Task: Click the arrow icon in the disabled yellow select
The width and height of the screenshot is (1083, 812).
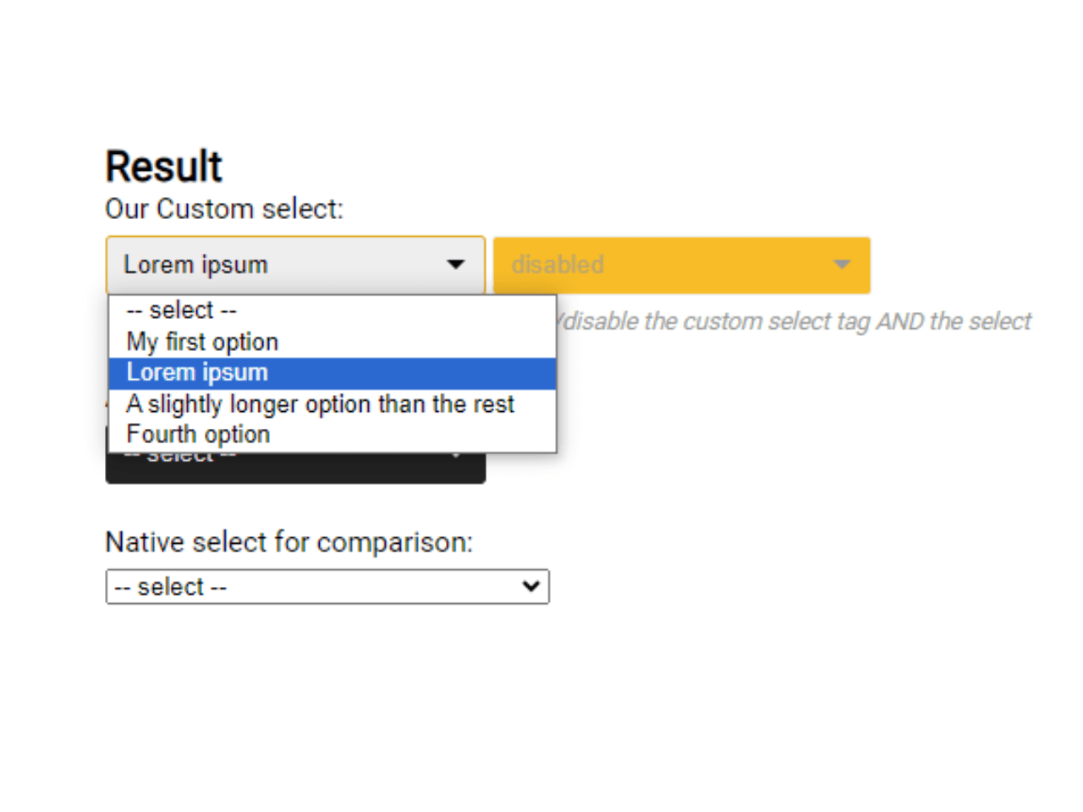Action: (x=842, y=265)
